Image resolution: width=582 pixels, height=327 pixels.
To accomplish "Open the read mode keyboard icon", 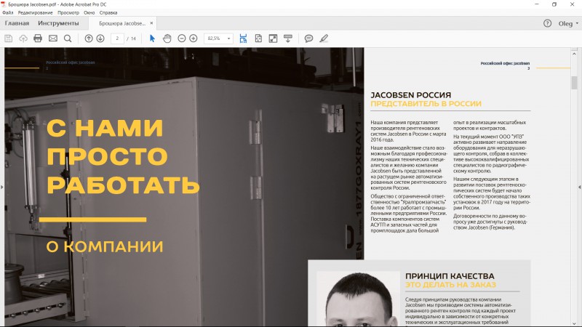I will pos(287,39).
